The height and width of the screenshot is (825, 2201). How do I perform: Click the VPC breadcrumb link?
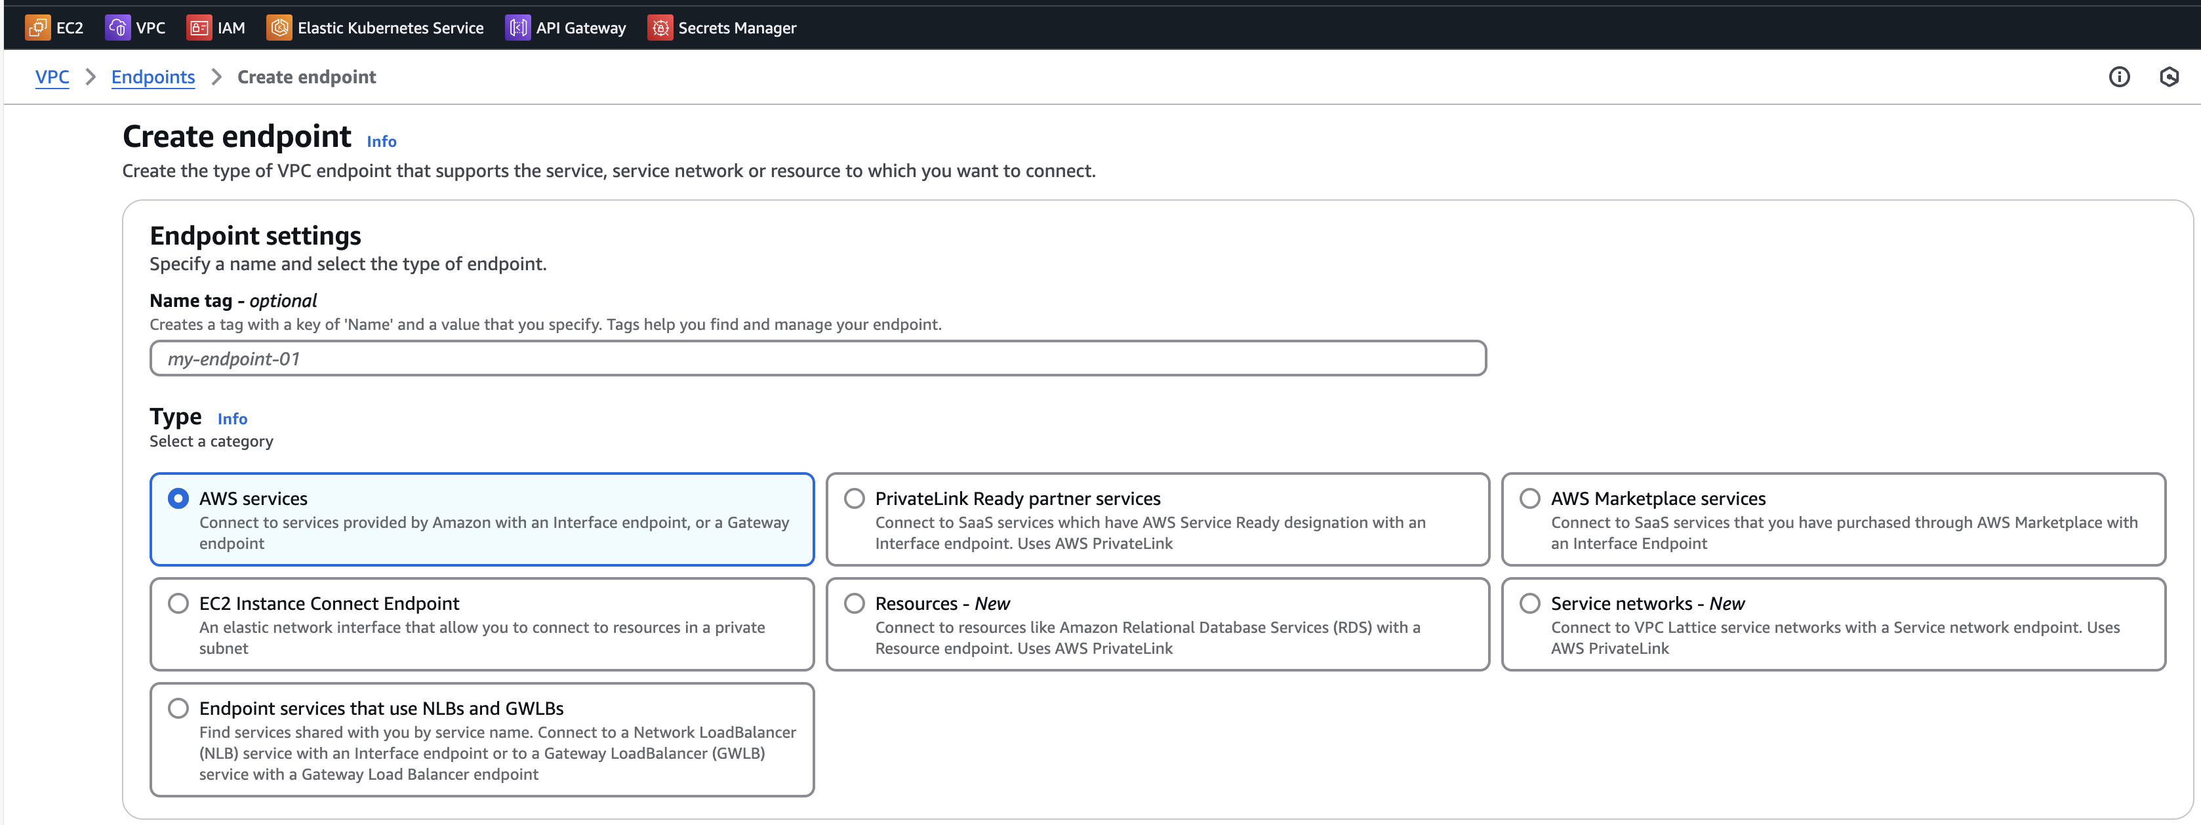52,77
